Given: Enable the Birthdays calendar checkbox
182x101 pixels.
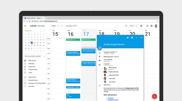Looking at the screenshot, I should click(x=25, y=63).
